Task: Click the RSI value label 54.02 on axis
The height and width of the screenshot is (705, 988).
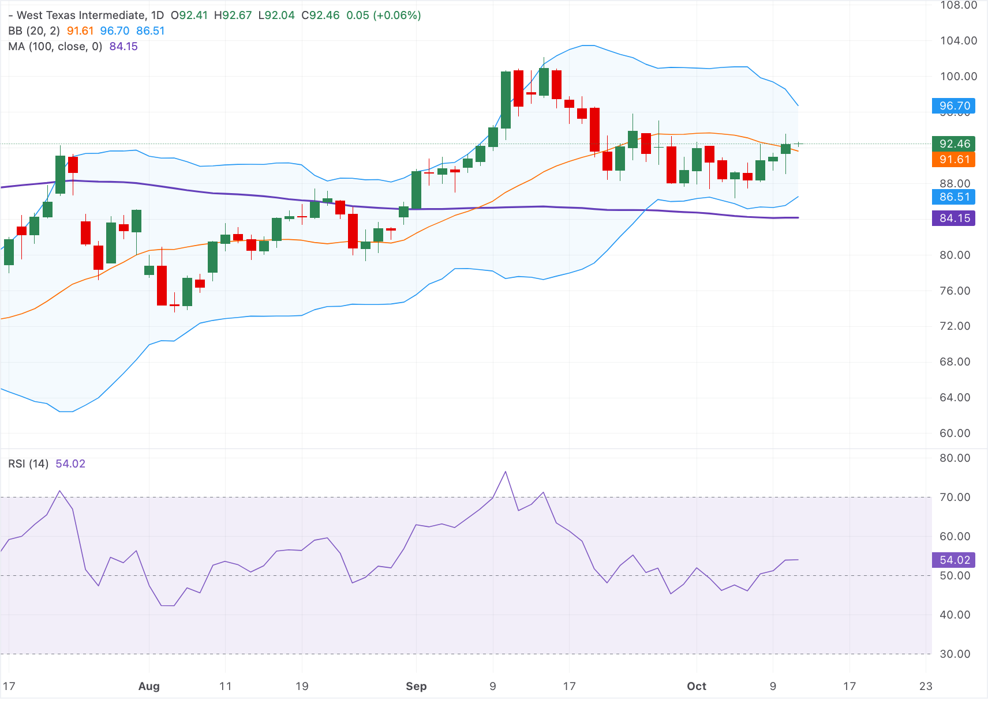Action: pos(953,560)
